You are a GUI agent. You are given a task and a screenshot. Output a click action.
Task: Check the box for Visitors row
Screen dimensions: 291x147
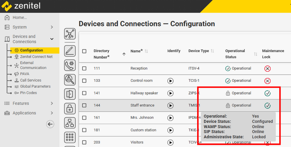point(84,142)
